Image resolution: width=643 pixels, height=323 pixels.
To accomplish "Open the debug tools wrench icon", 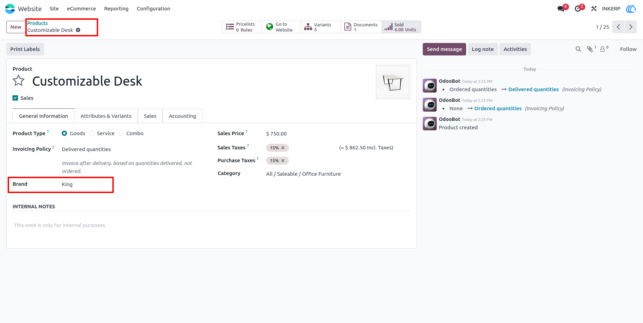I will coord(594,9).
